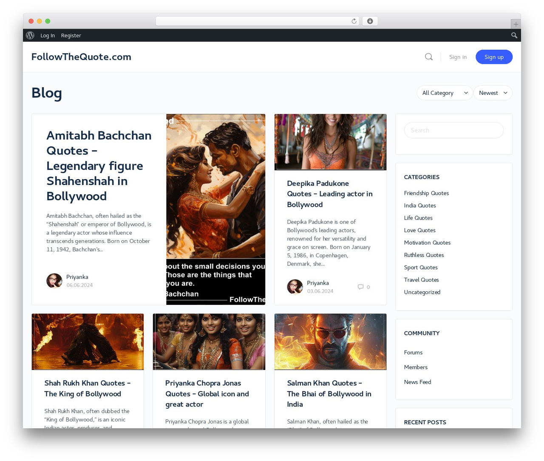This screenshot has width=544, height=461.
Task: Click Register in the admin bar
Action: click(x=71, y=36)
